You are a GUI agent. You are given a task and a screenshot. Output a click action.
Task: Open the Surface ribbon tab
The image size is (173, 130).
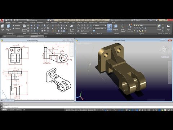[x=20, y=23]
